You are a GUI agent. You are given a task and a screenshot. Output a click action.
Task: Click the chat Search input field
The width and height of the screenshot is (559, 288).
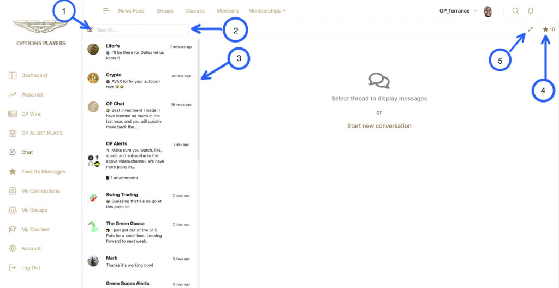pyautogui.click(x=141, y=30)
